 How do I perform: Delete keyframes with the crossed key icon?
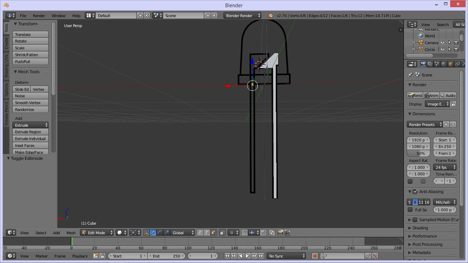coord(375,256)
